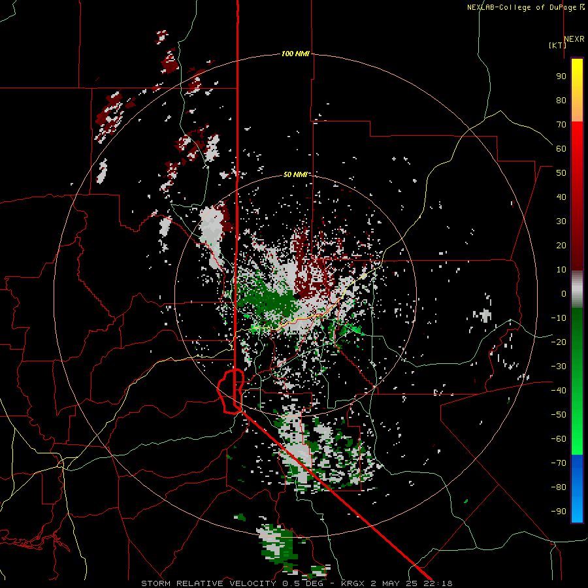
Task: Click the gray zero-velocity color bar segment
Action: pos(577,289)
